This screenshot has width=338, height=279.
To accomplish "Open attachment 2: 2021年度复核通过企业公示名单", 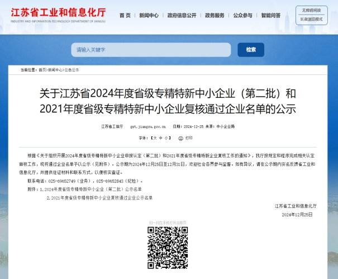I will pyautogui.click(x=99, y=198).
